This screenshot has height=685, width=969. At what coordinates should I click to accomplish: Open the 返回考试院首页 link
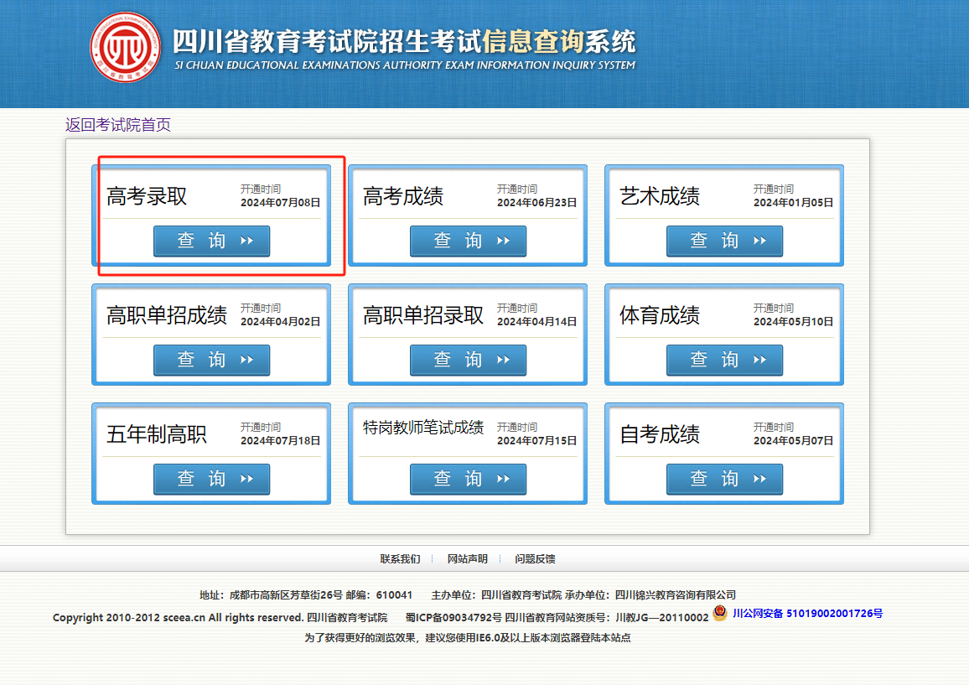(118, 125)
